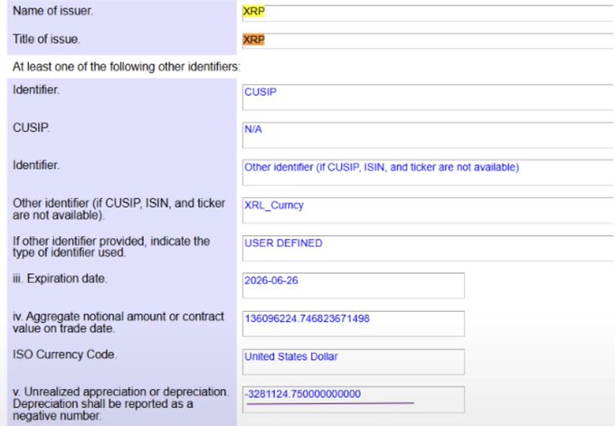Click the 'Identifier.' label above the CUSIP row
Viewport: 615px width, 426px height.
click(36, 90)
